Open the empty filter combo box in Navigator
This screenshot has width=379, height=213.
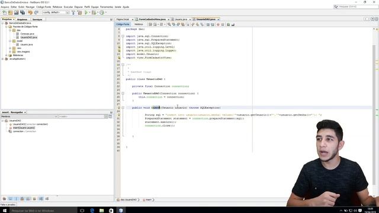[x=83, y=117]
